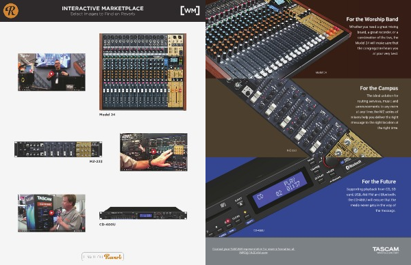Play the video of hand on rack mixer
Viewport: 411px width, 265px height.
(153, 152)
